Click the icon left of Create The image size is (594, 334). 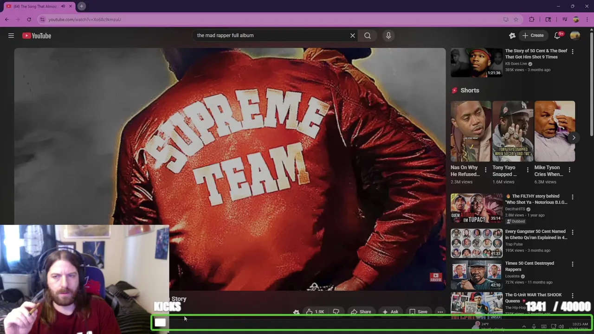pos(512,36)
